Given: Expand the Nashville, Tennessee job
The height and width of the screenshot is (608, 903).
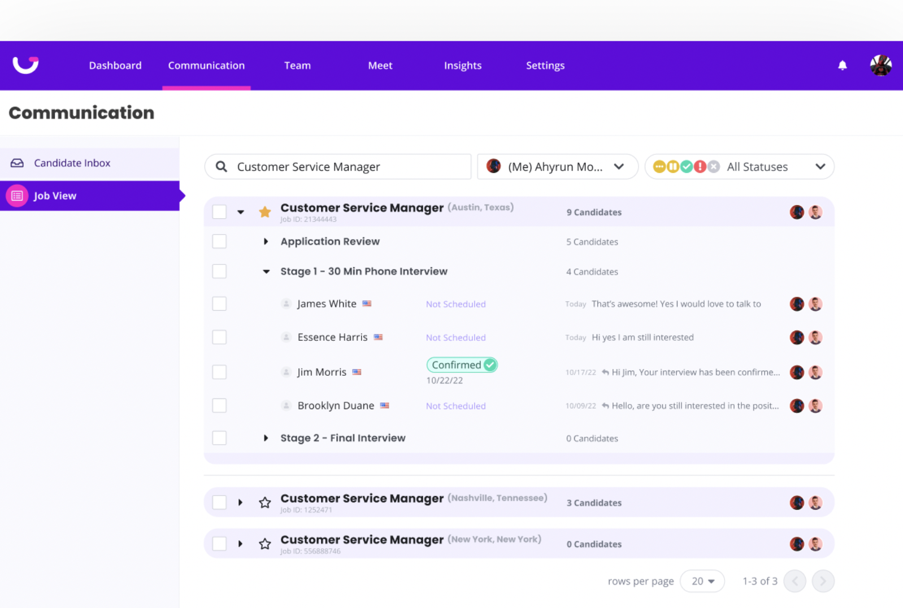Looking at the screenshot, I should pos(240,502).
